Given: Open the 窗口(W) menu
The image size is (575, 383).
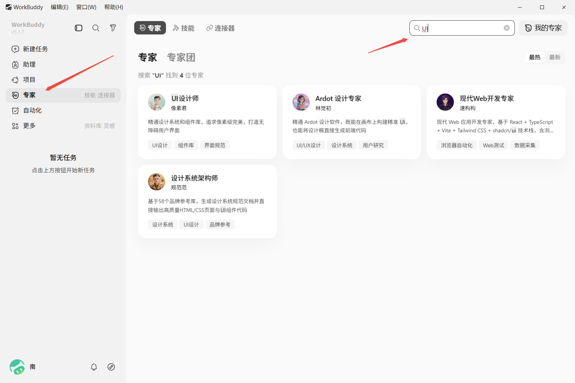Looking at the screenshot, I should [86, 7].
